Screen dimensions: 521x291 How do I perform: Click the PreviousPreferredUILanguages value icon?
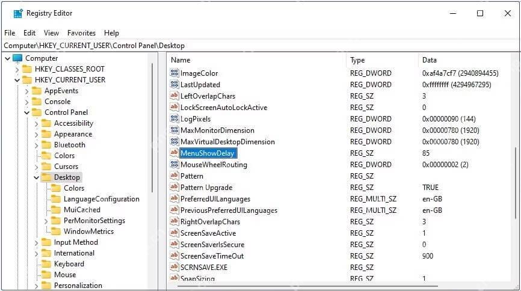point(174,210)
